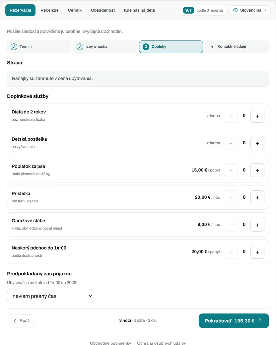Open the Cenník tab

click(75, 10)
